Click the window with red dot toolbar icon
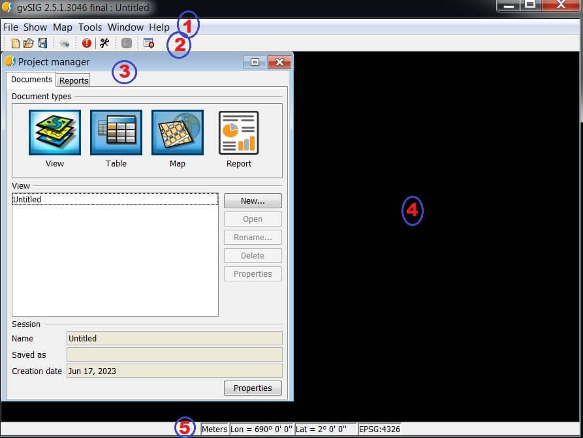Viewport: 583px width, 438px height. coord(149,43)
